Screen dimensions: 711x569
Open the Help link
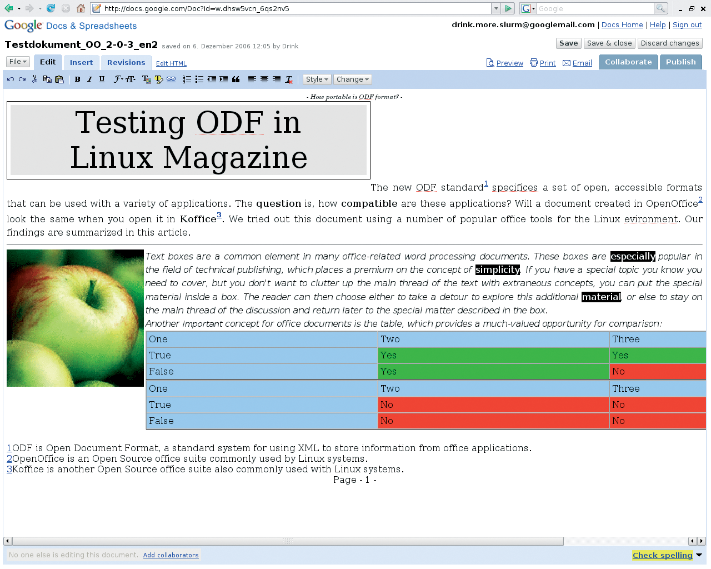(658, 25)
